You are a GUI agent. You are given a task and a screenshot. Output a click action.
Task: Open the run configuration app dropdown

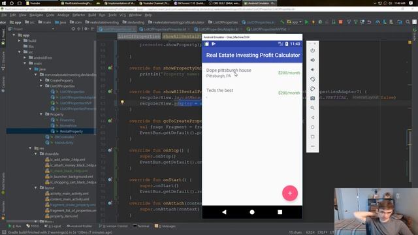pos(295,22)
